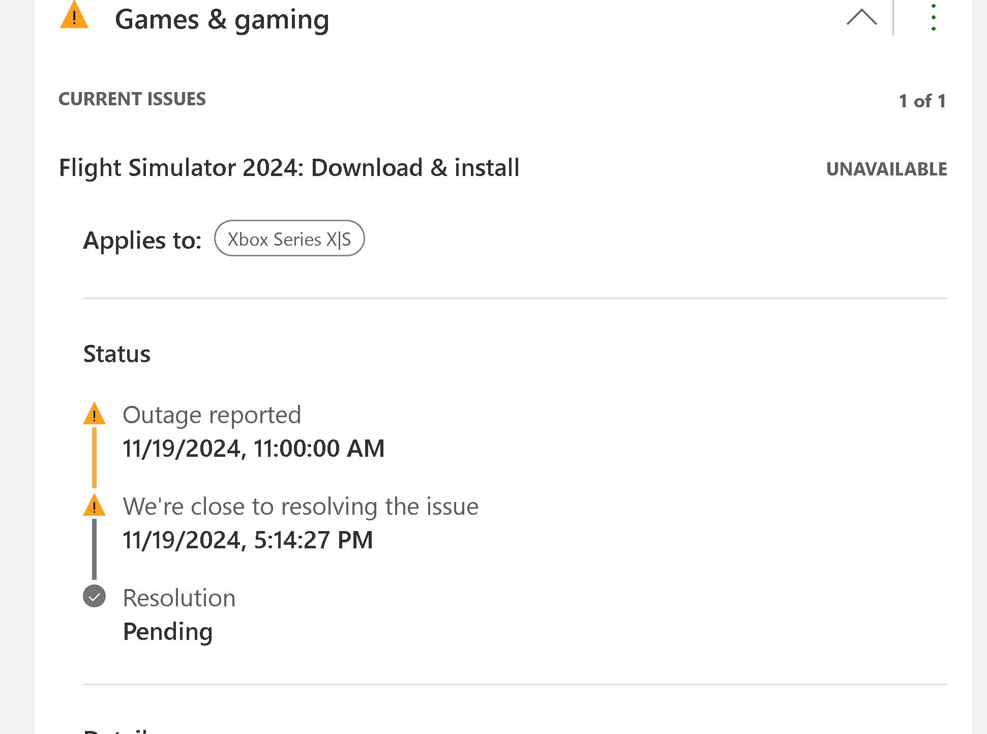Click the Games & gaming heading

[222, 20]
